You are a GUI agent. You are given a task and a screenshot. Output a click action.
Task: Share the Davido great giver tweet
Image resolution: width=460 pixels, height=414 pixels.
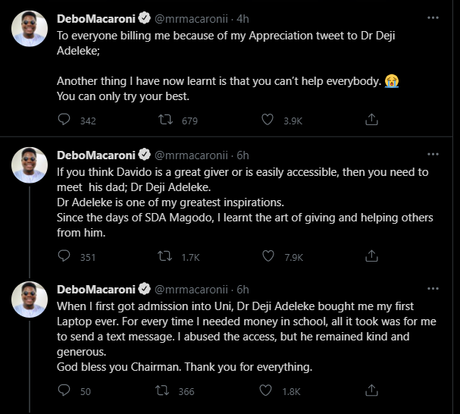[x=371, y=256]
